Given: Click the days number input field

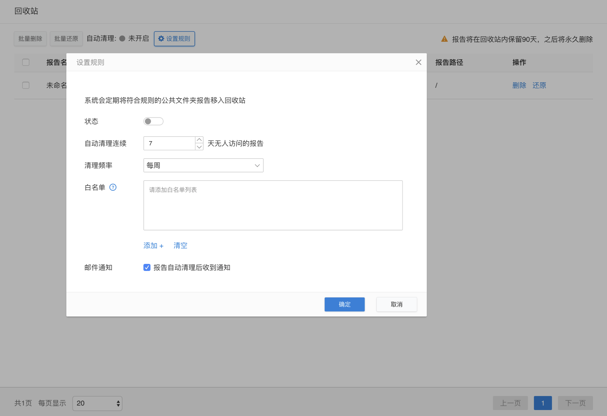Looking at the screenshot, I should point(169,143).
